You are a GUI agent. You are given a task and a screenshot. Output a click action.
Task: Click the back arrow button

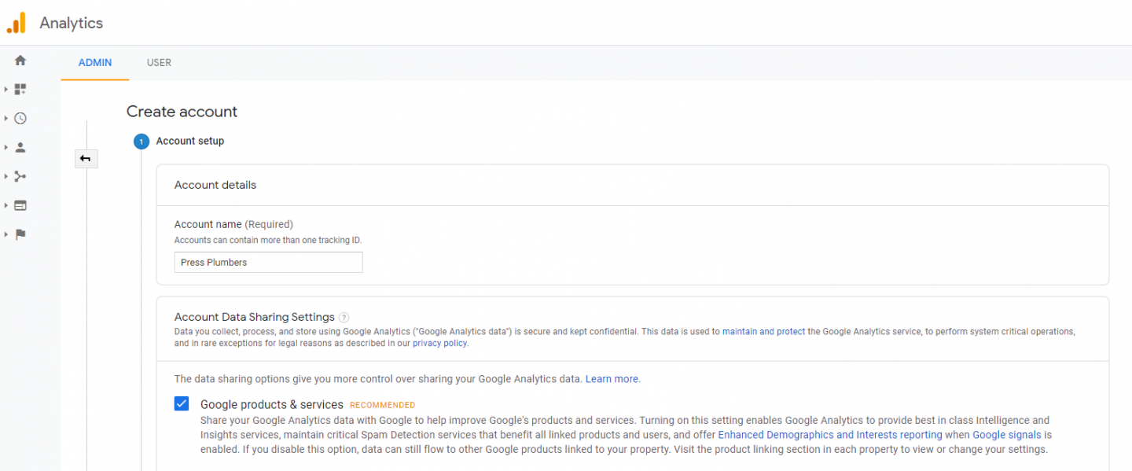coord(86,159)
